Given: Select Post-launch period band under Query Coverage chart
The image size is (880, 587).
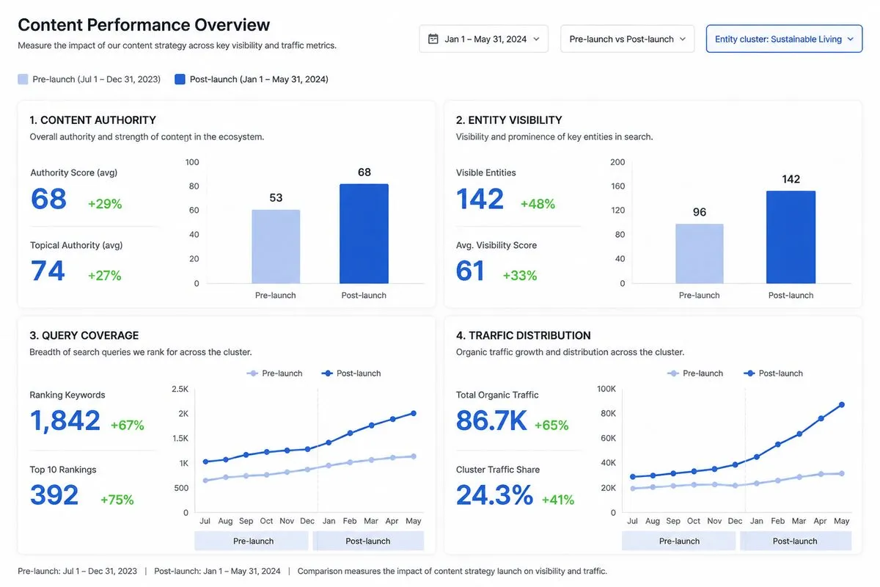Looking at the screenshot, I should pyautogui.click(x=368, y=541).
